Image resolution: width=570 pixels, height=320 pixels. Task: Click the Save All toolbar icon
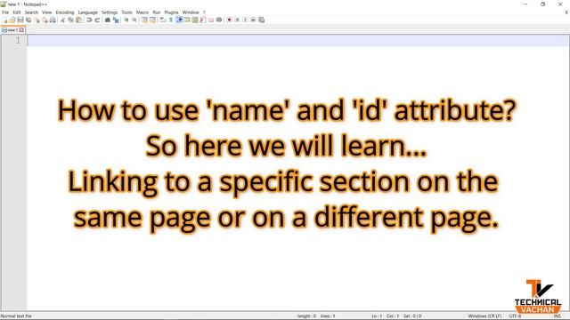(28, 20)
